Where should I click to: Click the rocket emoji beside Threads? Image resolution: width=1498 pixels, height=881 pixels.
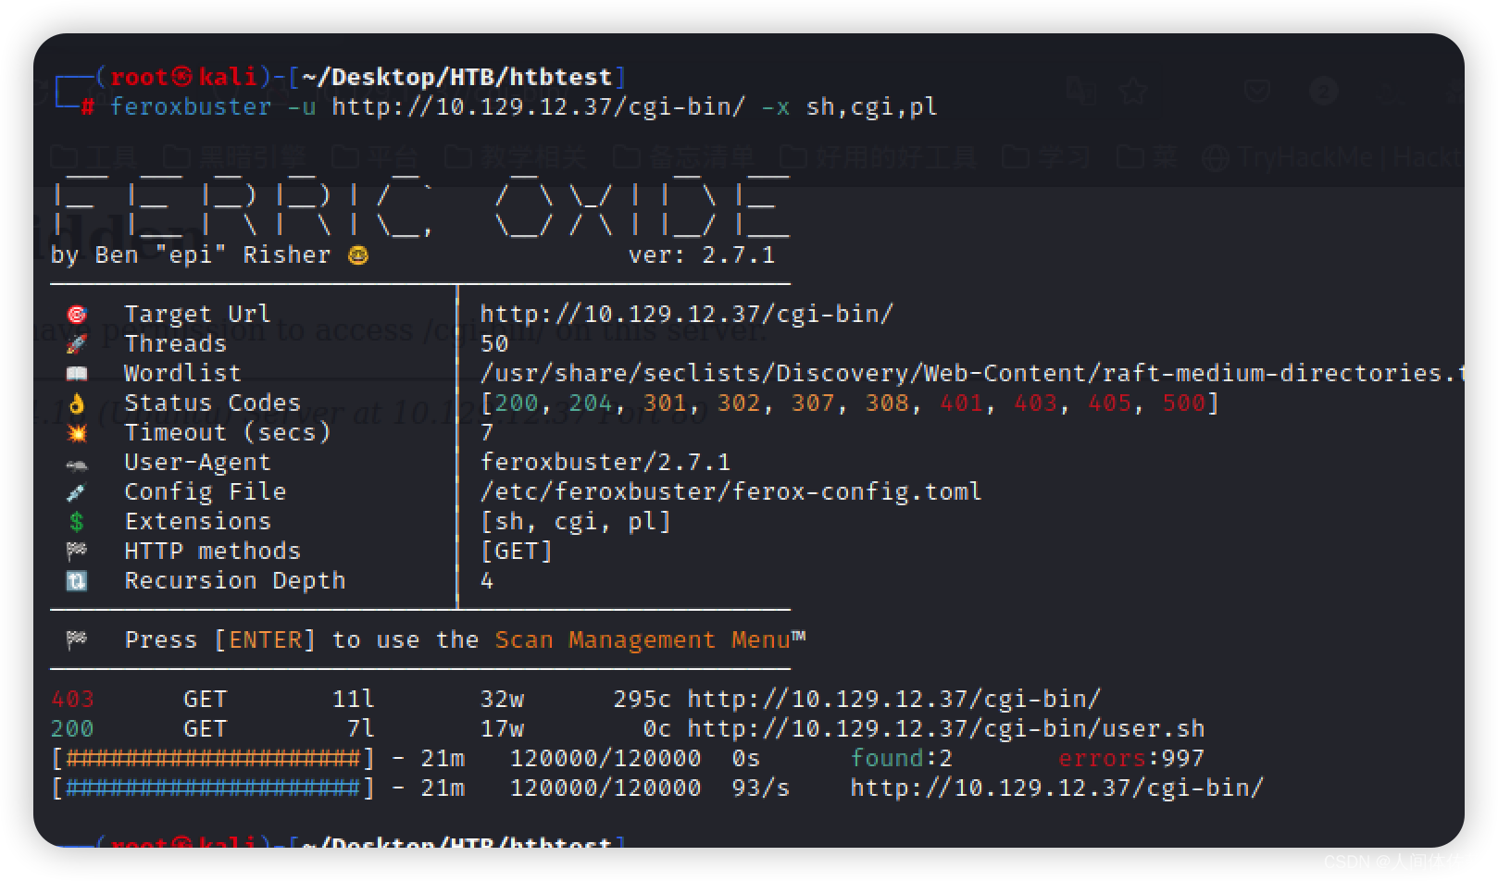(x=77, y=344)
